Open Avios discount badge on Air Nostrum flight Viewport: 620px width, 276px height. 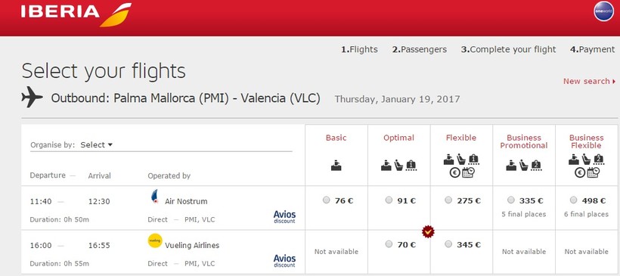(x=285, y=216)
